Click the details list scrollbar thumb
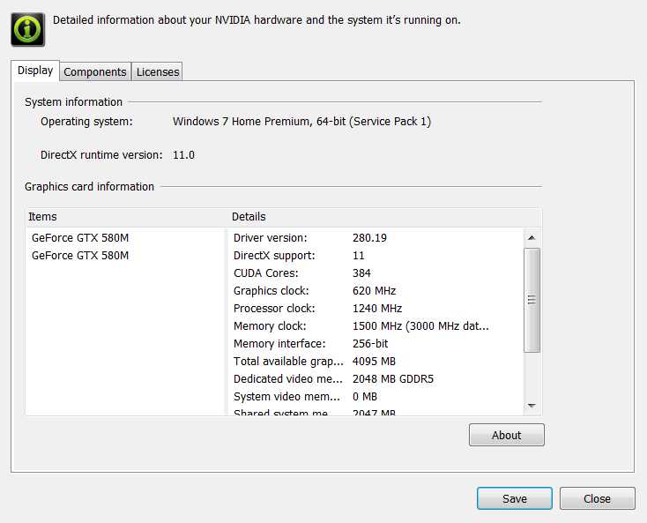Screen dimensions: 647x523 (532, 300)
